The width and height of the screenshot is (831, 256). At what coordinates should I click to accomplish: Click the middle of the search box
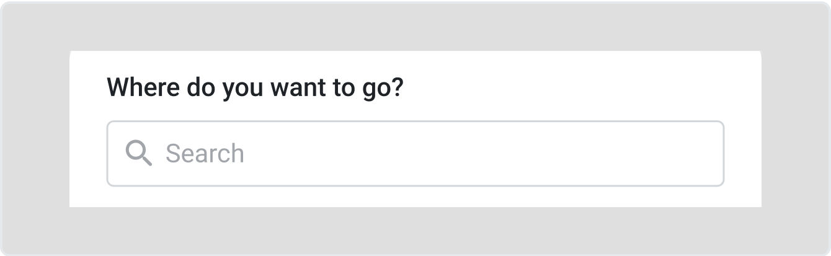click(416, 154)
